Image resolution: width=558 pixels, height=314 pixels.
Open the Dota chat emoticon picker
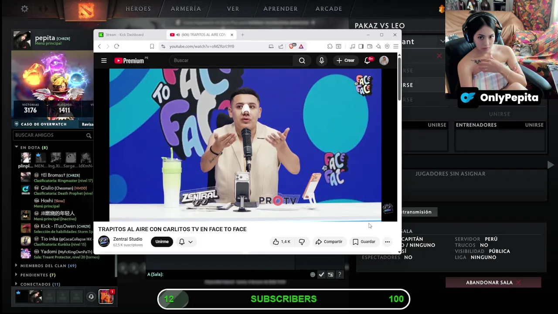(313, 274)
